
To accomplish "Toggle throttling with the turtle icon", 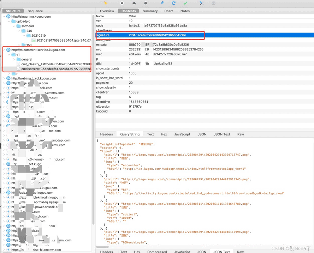I will click(134, 3).
